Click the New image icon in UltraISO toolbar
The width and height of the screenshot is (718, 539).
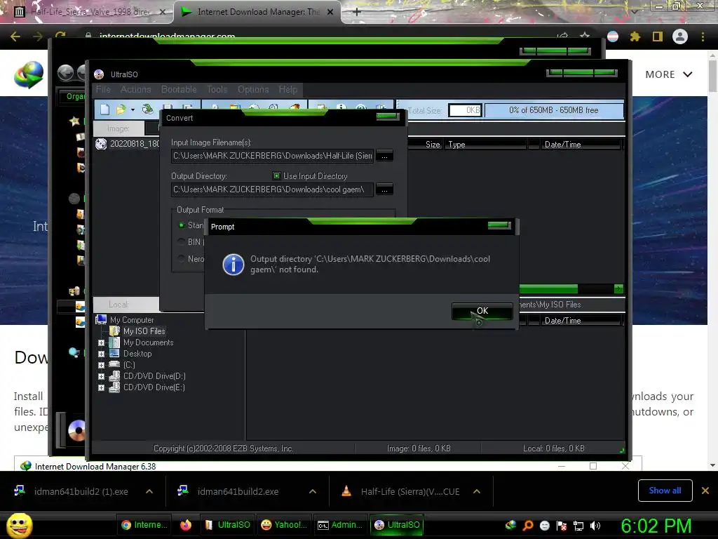click(105, 109)
